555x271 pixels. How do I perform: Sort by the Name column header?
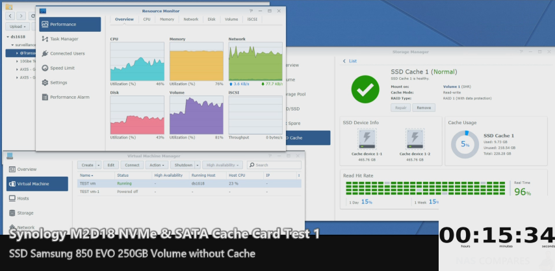point(96,175)
